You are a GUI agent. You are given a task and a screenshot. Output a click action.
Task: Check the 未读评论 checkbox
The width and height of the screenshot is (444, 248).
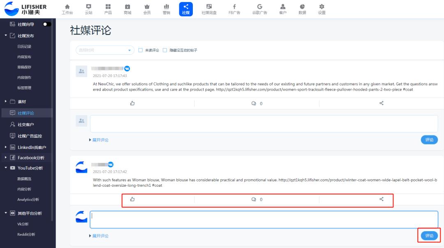tap(141, 50)
